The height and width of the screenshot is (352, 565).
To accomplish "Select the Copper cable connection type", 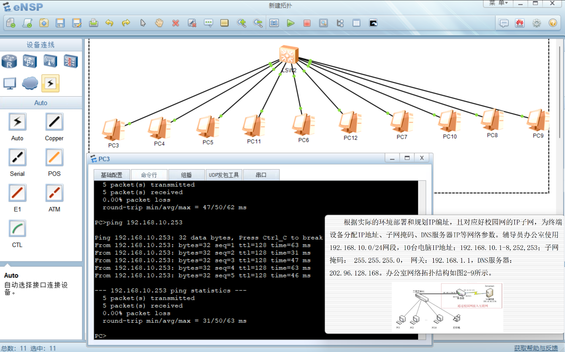I will 54,122.
